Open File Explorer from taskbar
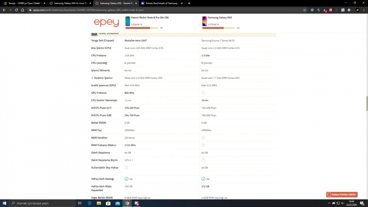The height and width of the screenshot is (207, 368). click(99, 203)
